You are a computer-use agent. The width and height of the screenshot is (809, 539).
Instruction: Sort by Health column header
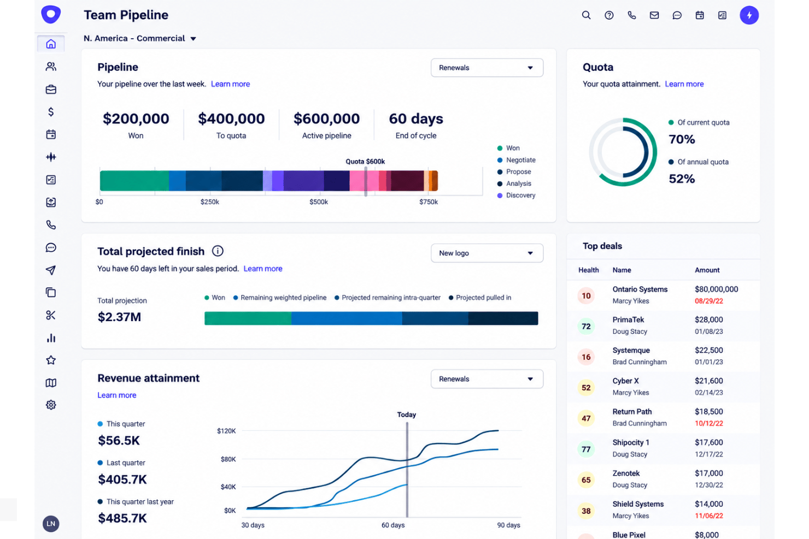click(x=589, y=270)
